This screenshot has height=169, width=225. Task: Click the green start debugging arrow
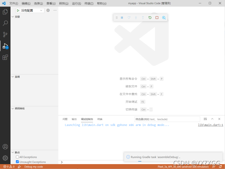18,10
